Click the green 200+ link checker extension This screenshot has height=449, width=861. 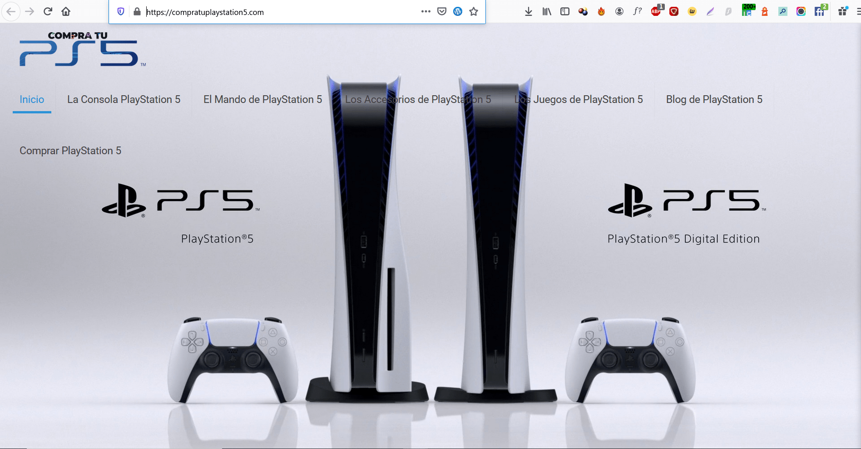[x=747, y=10]
